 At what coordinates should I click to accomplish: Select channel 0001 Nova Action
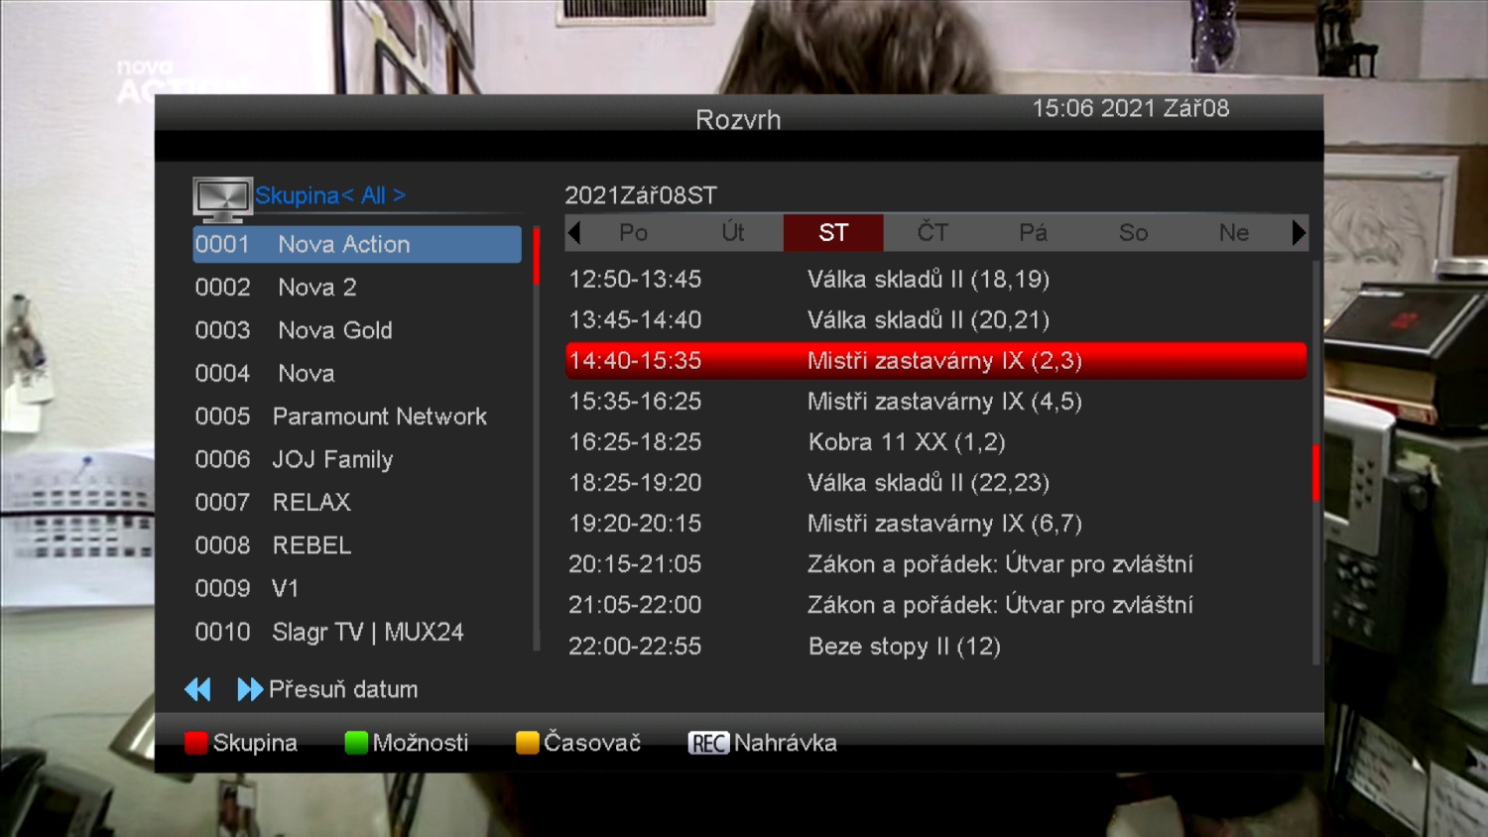[357, 244]
